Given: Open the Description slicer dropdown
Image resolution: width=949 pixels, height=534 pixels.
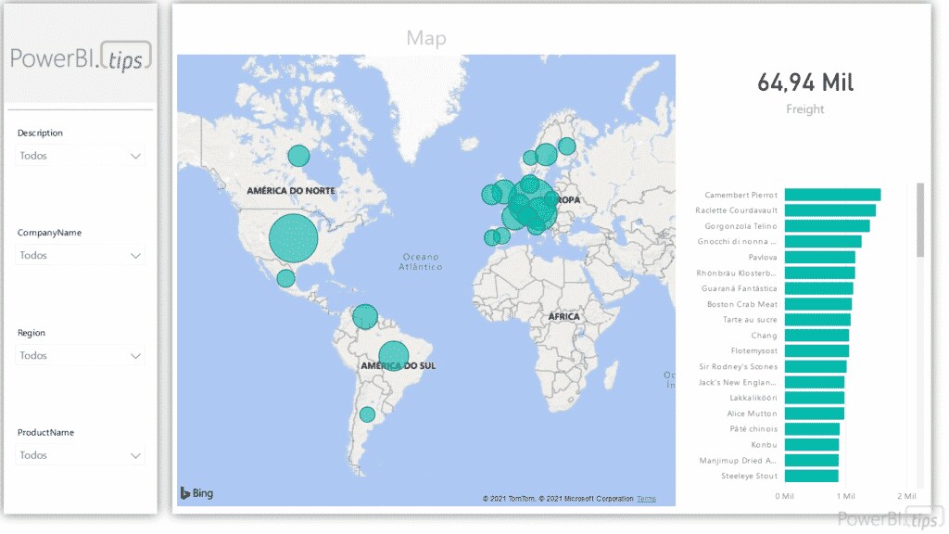Looking at the screenshot, I should point(80,156).
